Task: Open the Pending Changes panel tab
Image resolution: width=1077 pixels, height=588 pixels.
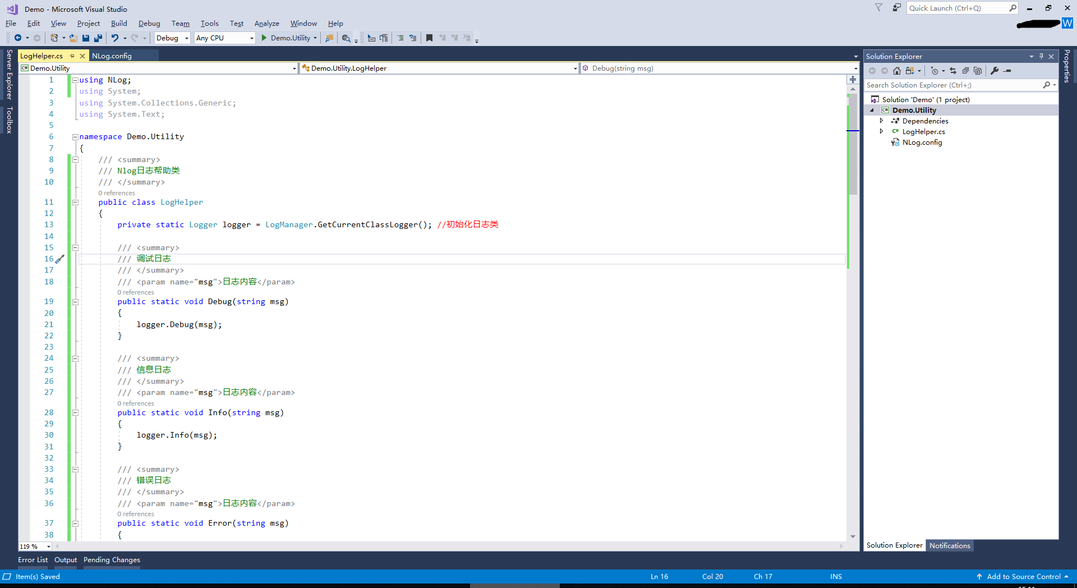Action: (x=112, y=560)
